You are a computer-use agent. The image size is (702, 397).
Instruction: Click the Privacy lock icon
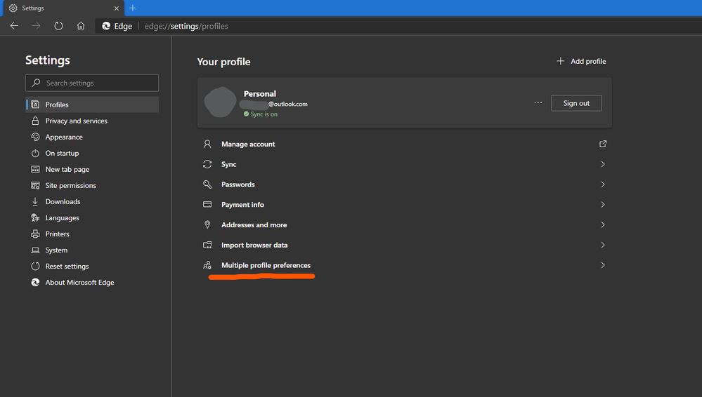coord(35,121)
